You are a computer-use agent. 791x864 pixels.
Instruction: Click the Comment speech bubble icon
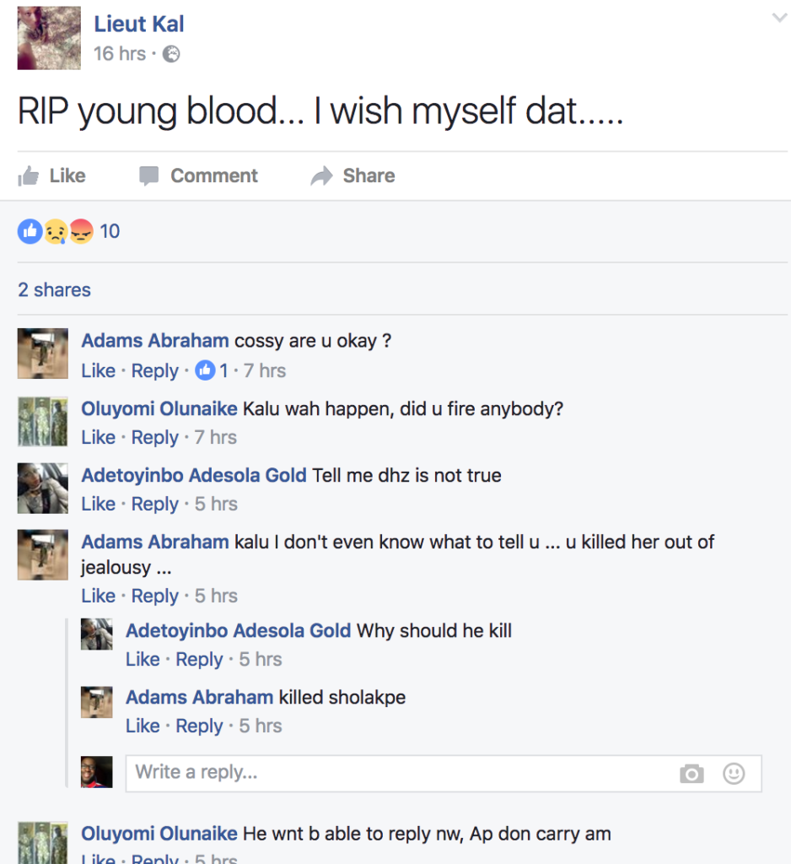coord(149,175)
